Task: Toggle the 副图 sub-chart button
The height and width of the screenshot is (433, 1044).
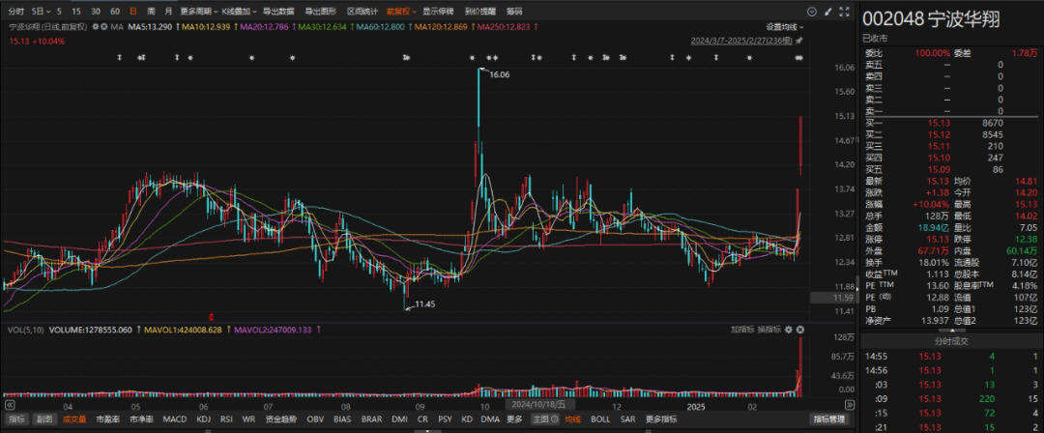Action: [x=44, y=419]
